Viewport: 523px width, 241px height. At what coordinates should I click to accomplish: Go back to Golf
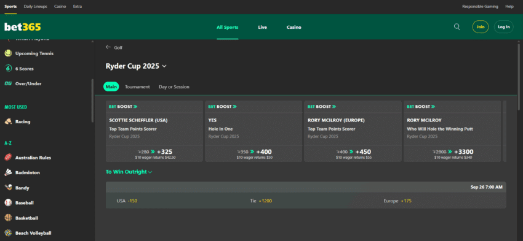click(118, 48)
